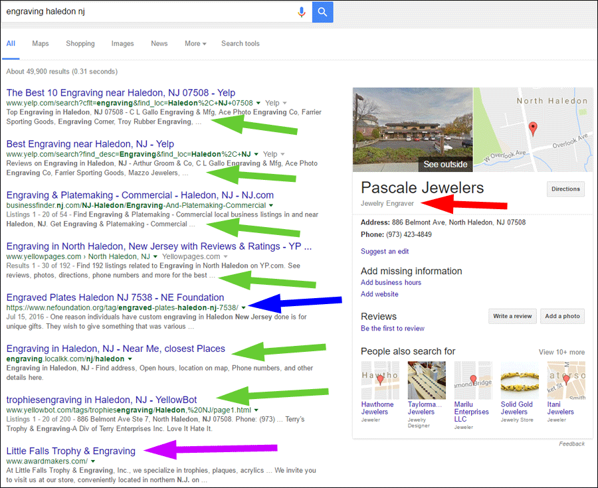Expand arrow beside find_desc=Engraving Yelp URL

pyautogui.click(x=256, y=154)
